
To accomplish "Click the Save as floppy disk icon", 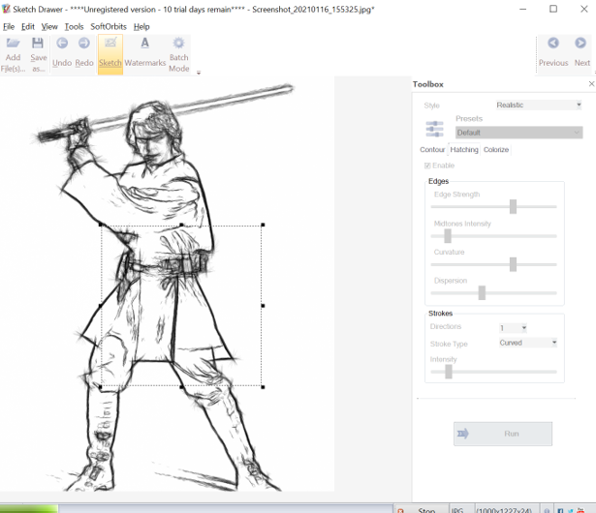I will (38, 43).
